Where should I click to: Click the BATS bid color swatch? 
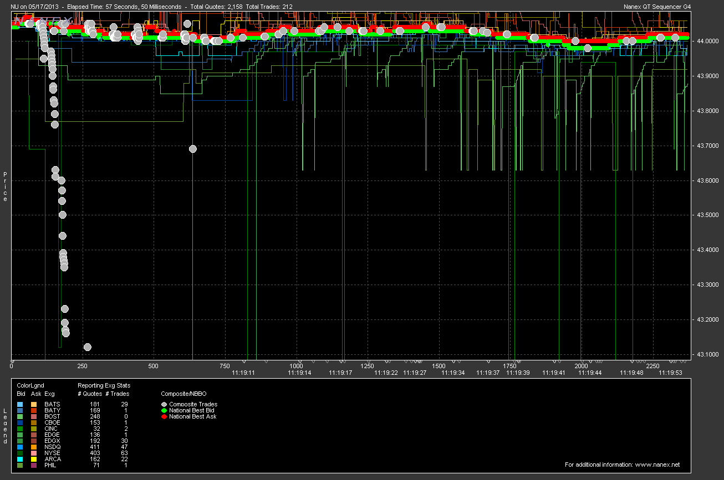tap(21, 405)
